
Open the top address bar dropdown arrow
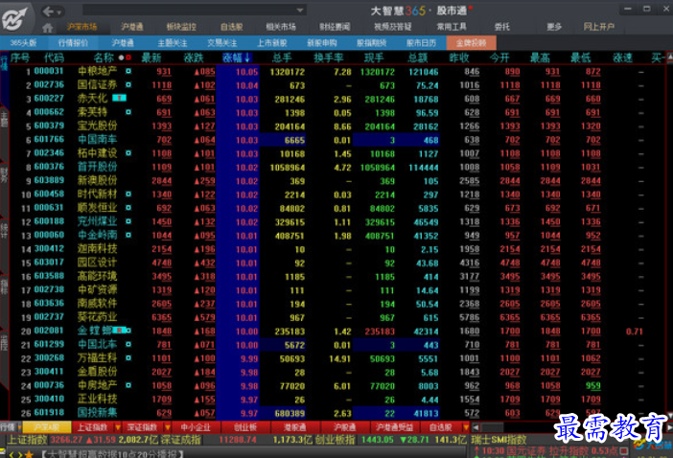(300, 11)
